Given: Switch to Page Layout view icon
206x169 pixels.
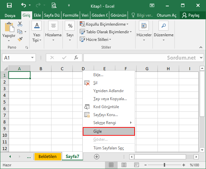Looking at the screenshot, I should pyautogui.click(x=124, y=165).
